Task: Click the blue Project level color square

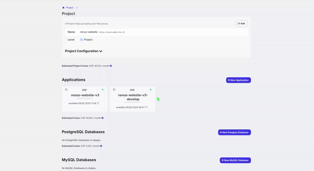Action: click(x=82, y=40)
